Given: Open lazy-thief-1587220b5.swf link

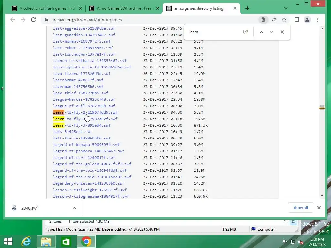Looking at the screenshot, I should [x=80, y=93].
